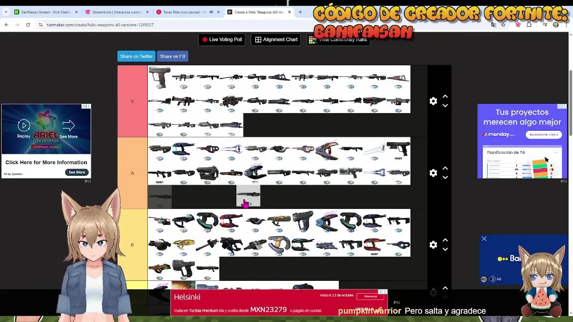Click Replay on the Ariel ad
The image size is (573, 322).
(24, 129)
